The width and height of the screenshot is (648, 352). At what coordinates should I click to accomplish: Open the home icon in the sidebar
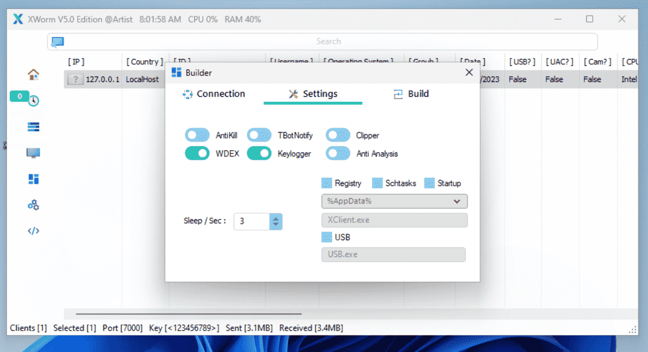(33, 74)
